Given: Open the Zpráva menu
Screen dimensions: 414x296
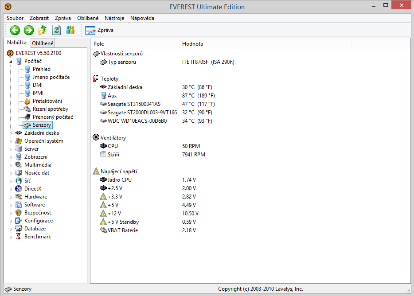Looking at the screenshot, I should [63, 18].
